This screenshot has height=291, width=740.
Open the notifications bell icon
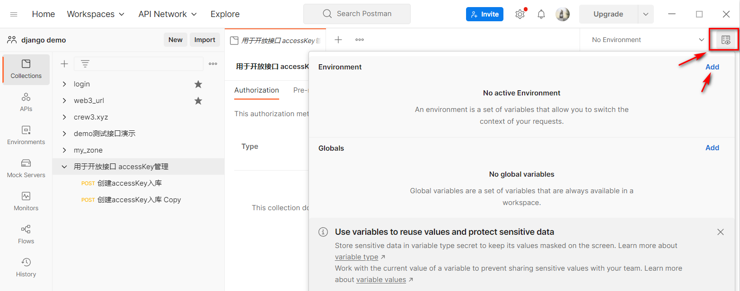coord(541,14)
